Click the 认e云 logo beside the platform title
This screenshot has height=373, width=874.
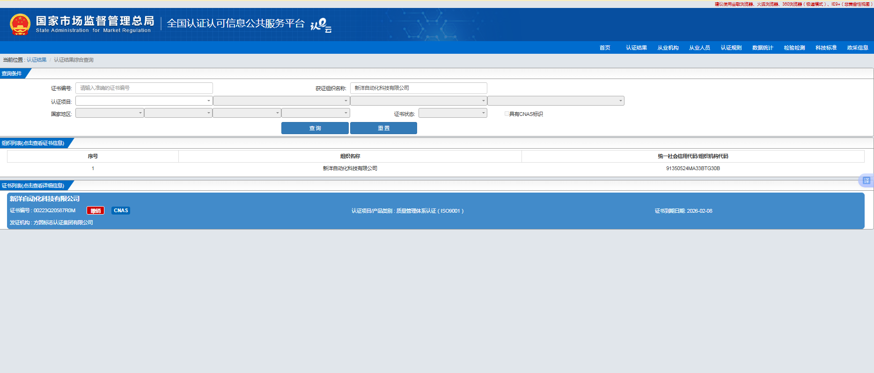(x=321, y=25)
